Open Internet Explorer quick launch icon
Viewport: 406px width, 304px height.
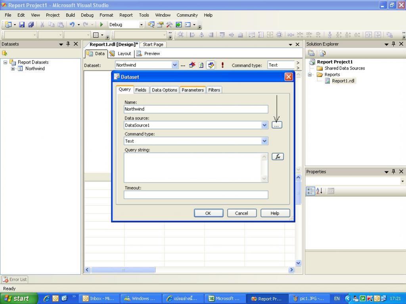coord(47,298)
